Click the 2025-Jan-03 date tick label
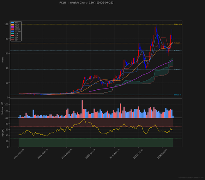 coord(90,154)
